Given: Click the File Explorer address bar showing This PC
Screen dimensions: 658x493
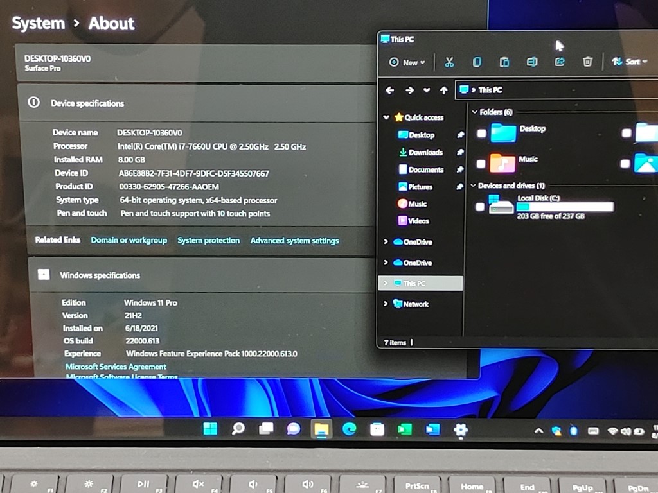Looking at the screenshot, I should coord(556,90).
